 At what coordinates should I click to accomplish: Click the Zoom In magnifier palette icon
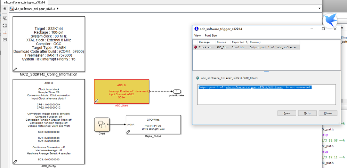5,18
